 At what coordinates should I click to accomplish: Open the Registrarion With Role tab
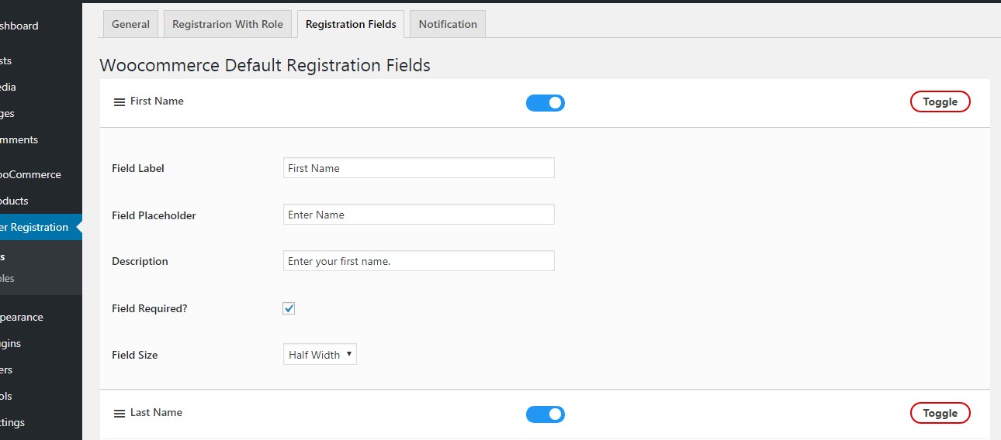click(227, 24)
